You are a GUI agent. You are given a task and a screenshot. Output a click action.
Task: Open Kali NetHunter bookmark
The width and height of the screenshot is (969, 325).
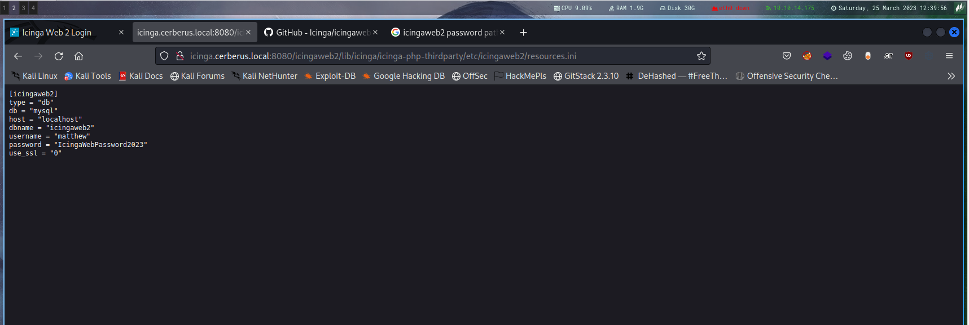pos(264,76)
